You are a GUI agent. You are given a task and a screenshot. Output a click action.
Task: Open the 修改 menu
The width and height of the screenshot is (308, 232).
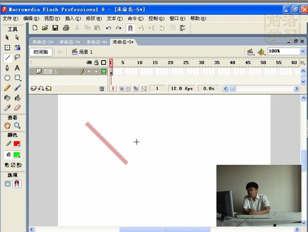94,18
